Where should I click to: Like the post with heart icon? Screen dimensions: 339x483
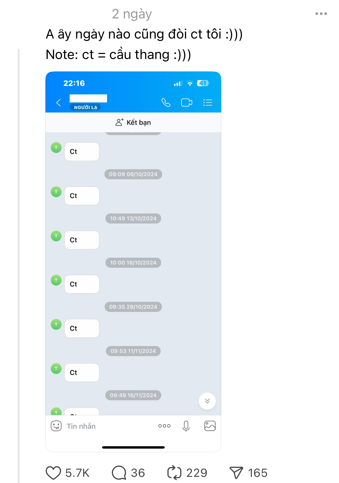[53, 473]
